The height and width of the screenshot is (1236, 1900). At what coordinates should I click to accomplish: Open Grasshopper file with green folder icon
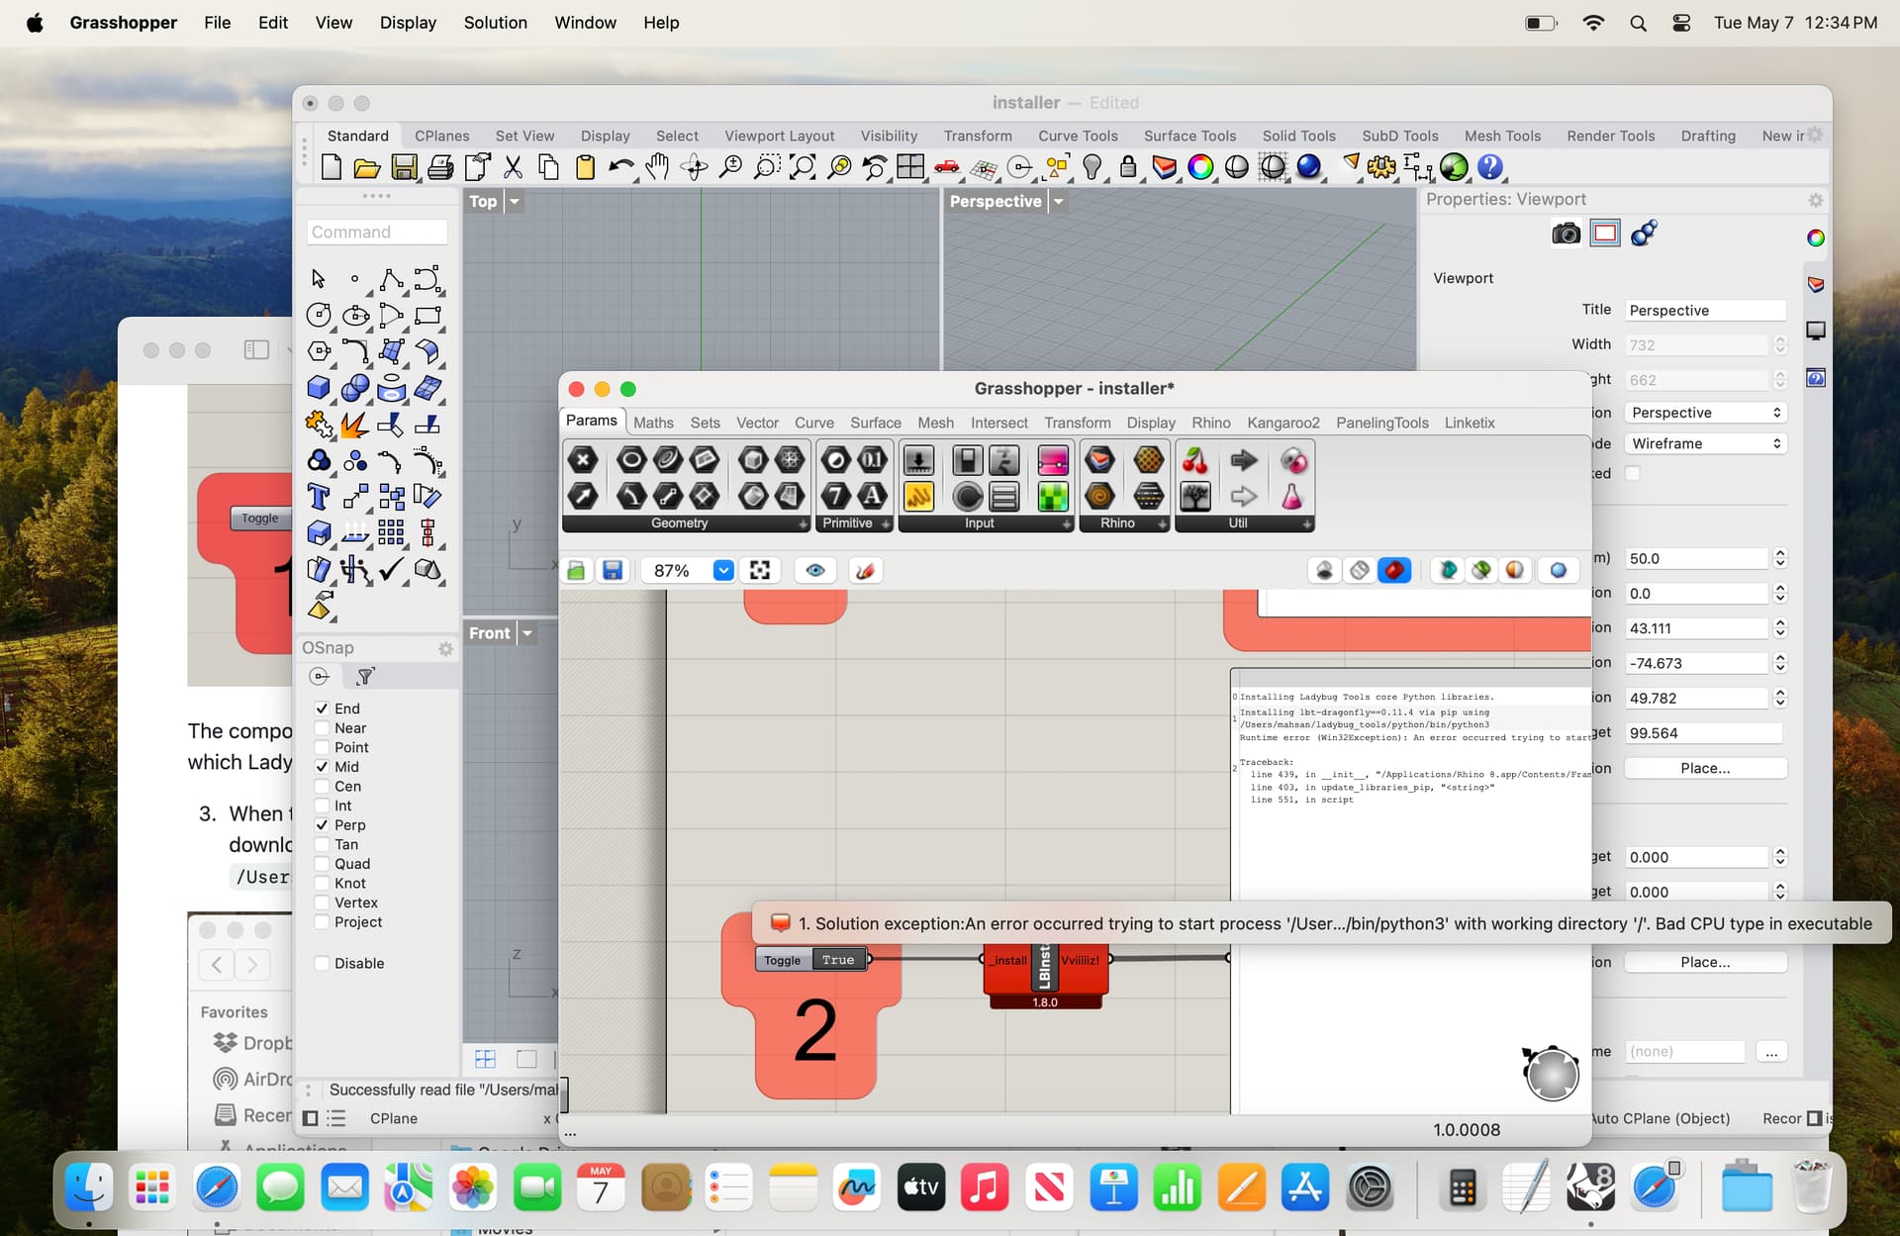(577, 571)
